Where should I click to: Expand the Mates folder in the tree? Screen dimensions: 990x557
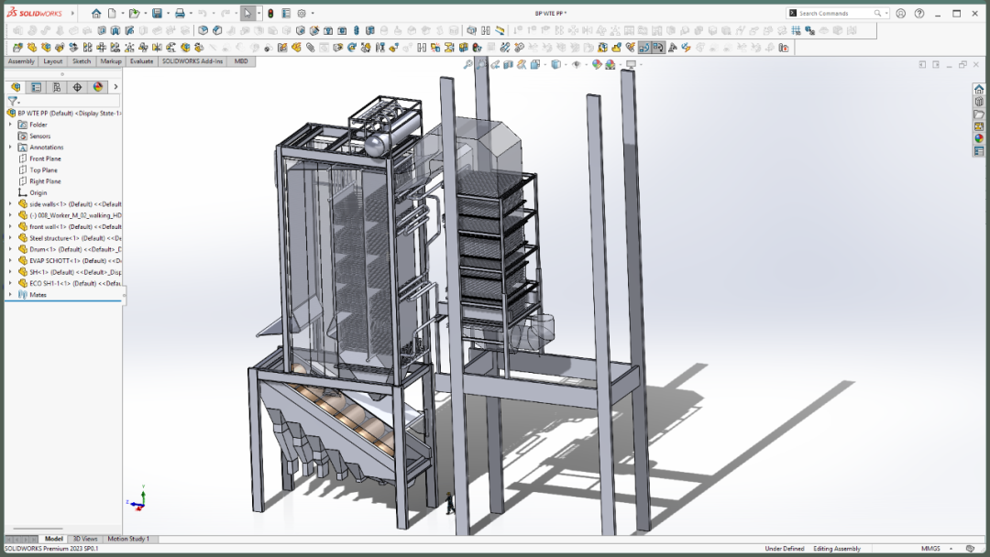(x=10, y=295)
